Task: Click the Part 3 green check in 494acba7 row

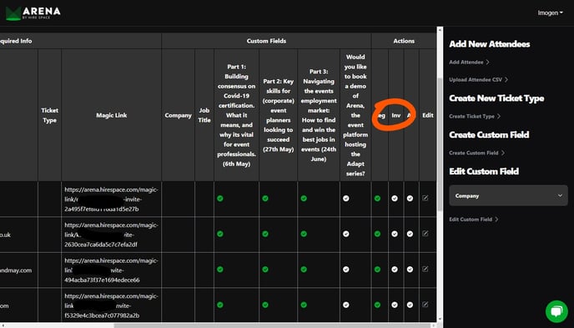Action: click(304, 270)
